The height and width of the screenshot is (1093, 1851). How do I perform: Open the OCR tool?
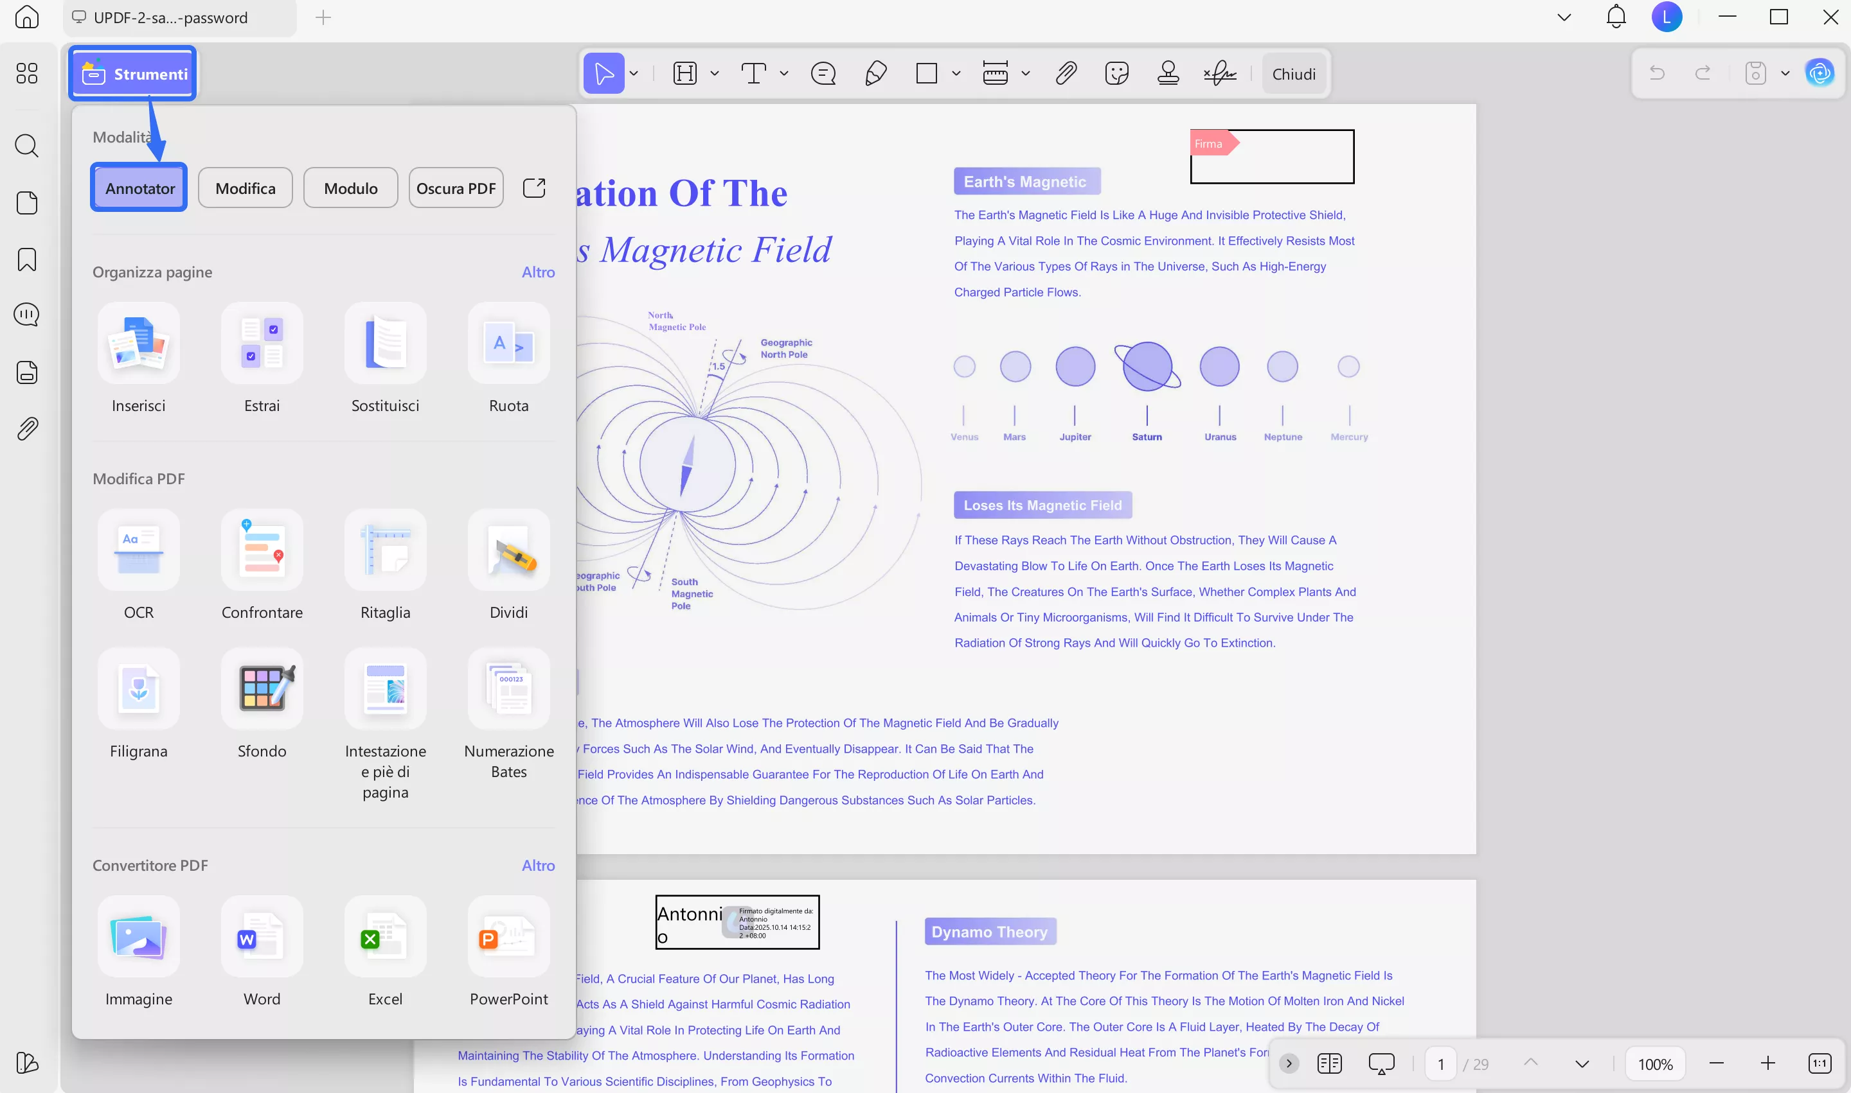point(139,550)
